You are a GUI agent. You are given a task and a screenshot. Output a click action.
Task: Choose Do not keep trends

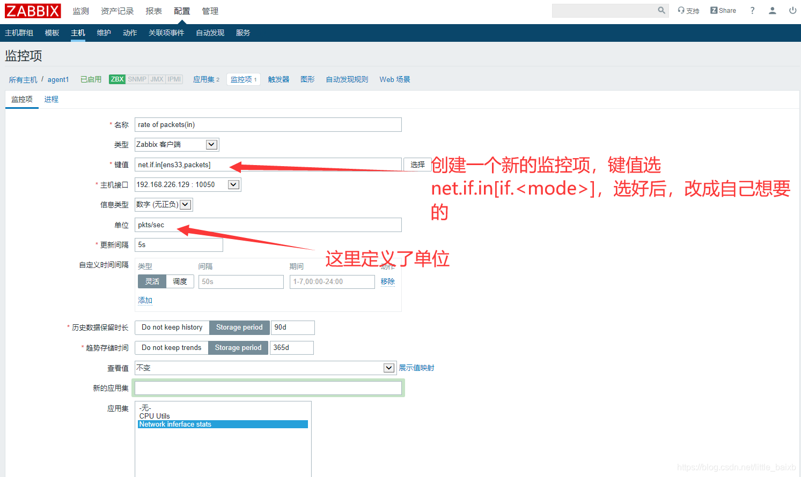tap(171, 348)
